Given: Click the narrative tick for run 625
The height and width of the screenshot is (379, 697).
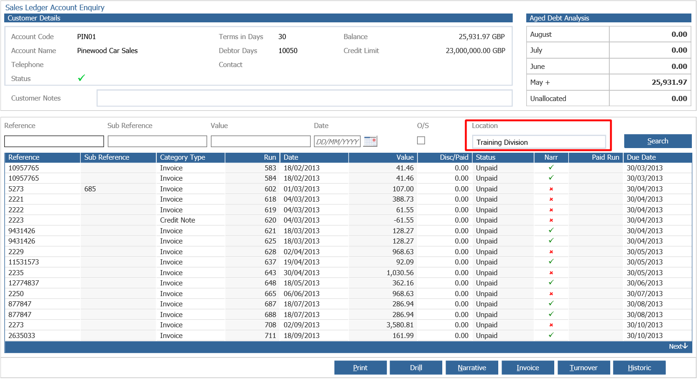Looking at the screenshot, I should point(551,240).
